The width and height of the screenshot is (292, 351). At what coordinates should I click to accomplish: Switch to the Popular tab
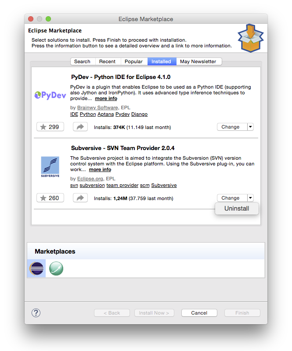tap(133, 61)
